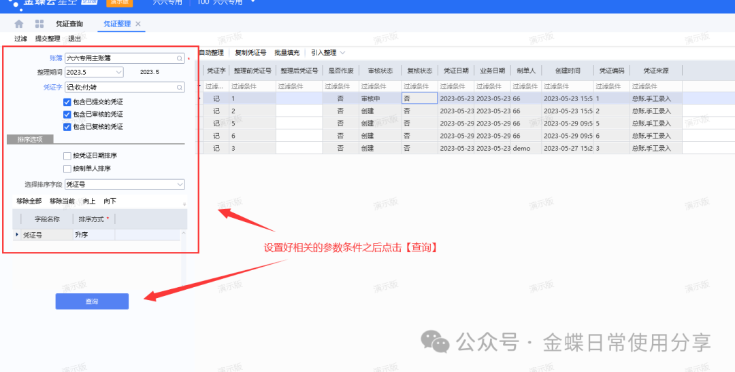Click the 升序 sort order cell
This screenshot has width=735, height=372.
point(93,235)
